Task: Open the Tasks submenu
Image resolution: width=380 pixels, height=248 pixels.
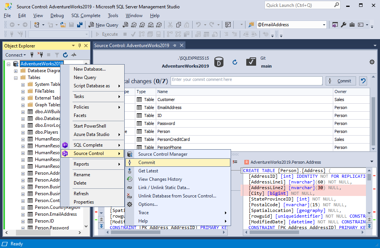Action: pos(92,96)
